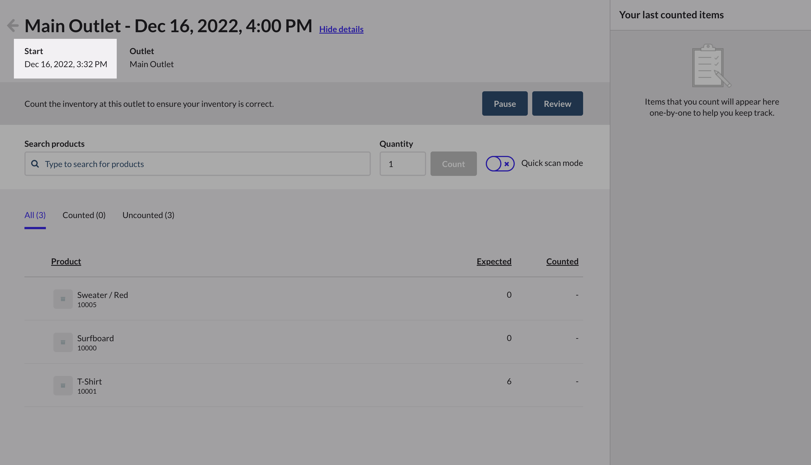Screen dimensions: 811x465
Task: Click the Sweater / Red product thumbnail
Action: click(63, 299)
